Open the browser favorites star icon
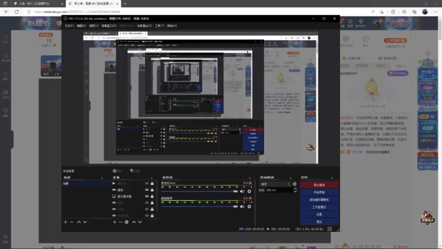The height and width of the screenshot is (249, 442). point(404,12)
